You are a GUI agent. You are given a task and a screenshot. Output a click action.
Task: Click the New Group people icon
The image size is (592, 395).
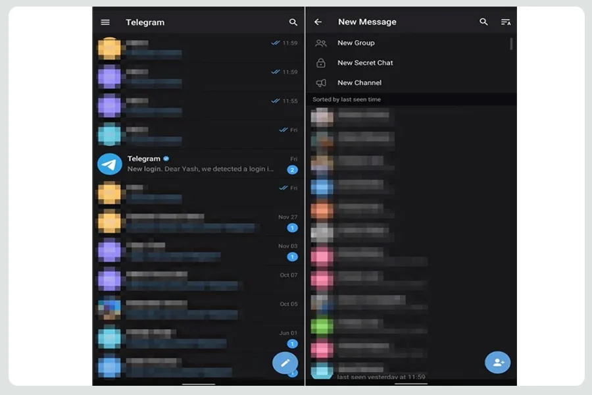coord(321,43)
